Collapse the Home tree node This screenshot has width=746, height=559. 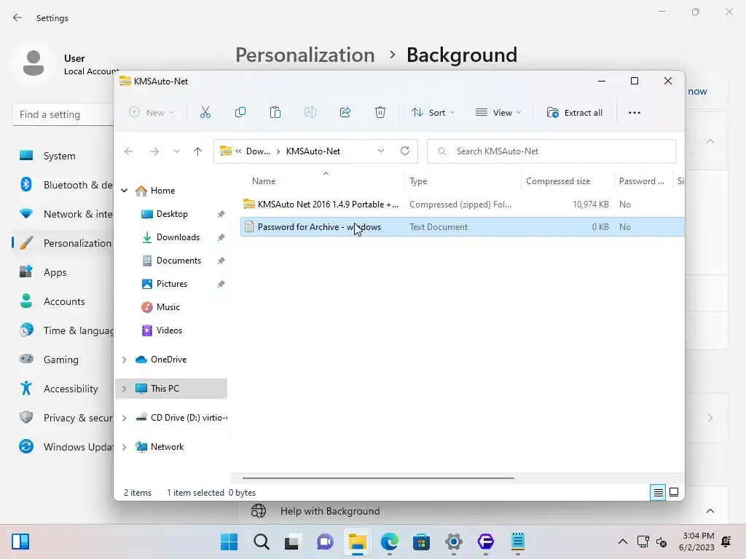point(124,191)
